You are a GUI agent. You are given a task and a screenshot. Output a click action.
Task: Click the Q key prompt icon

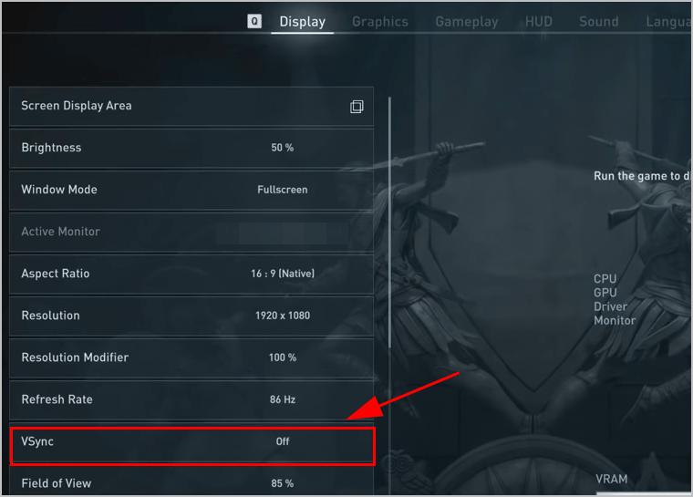[x=254, y=21]
